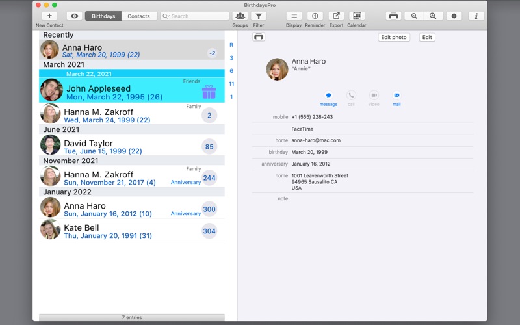Click the Edit button
Viewport: 520px width, 325px height.
427,37
